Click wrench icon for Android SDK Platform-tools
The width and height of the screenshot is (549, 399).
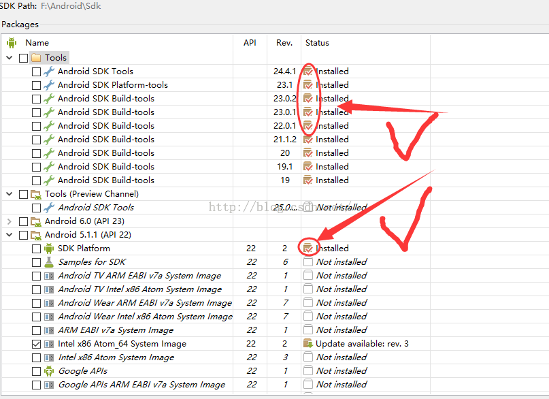[49, 85]
